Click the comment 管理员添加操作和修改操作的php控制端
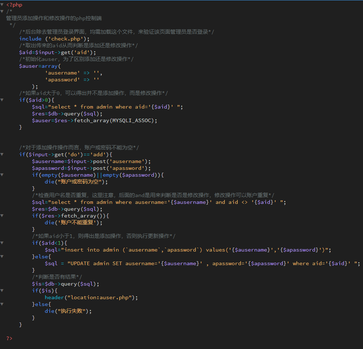Image resolution: width=363 pixels, height=349 pixels. pos(54,18)
